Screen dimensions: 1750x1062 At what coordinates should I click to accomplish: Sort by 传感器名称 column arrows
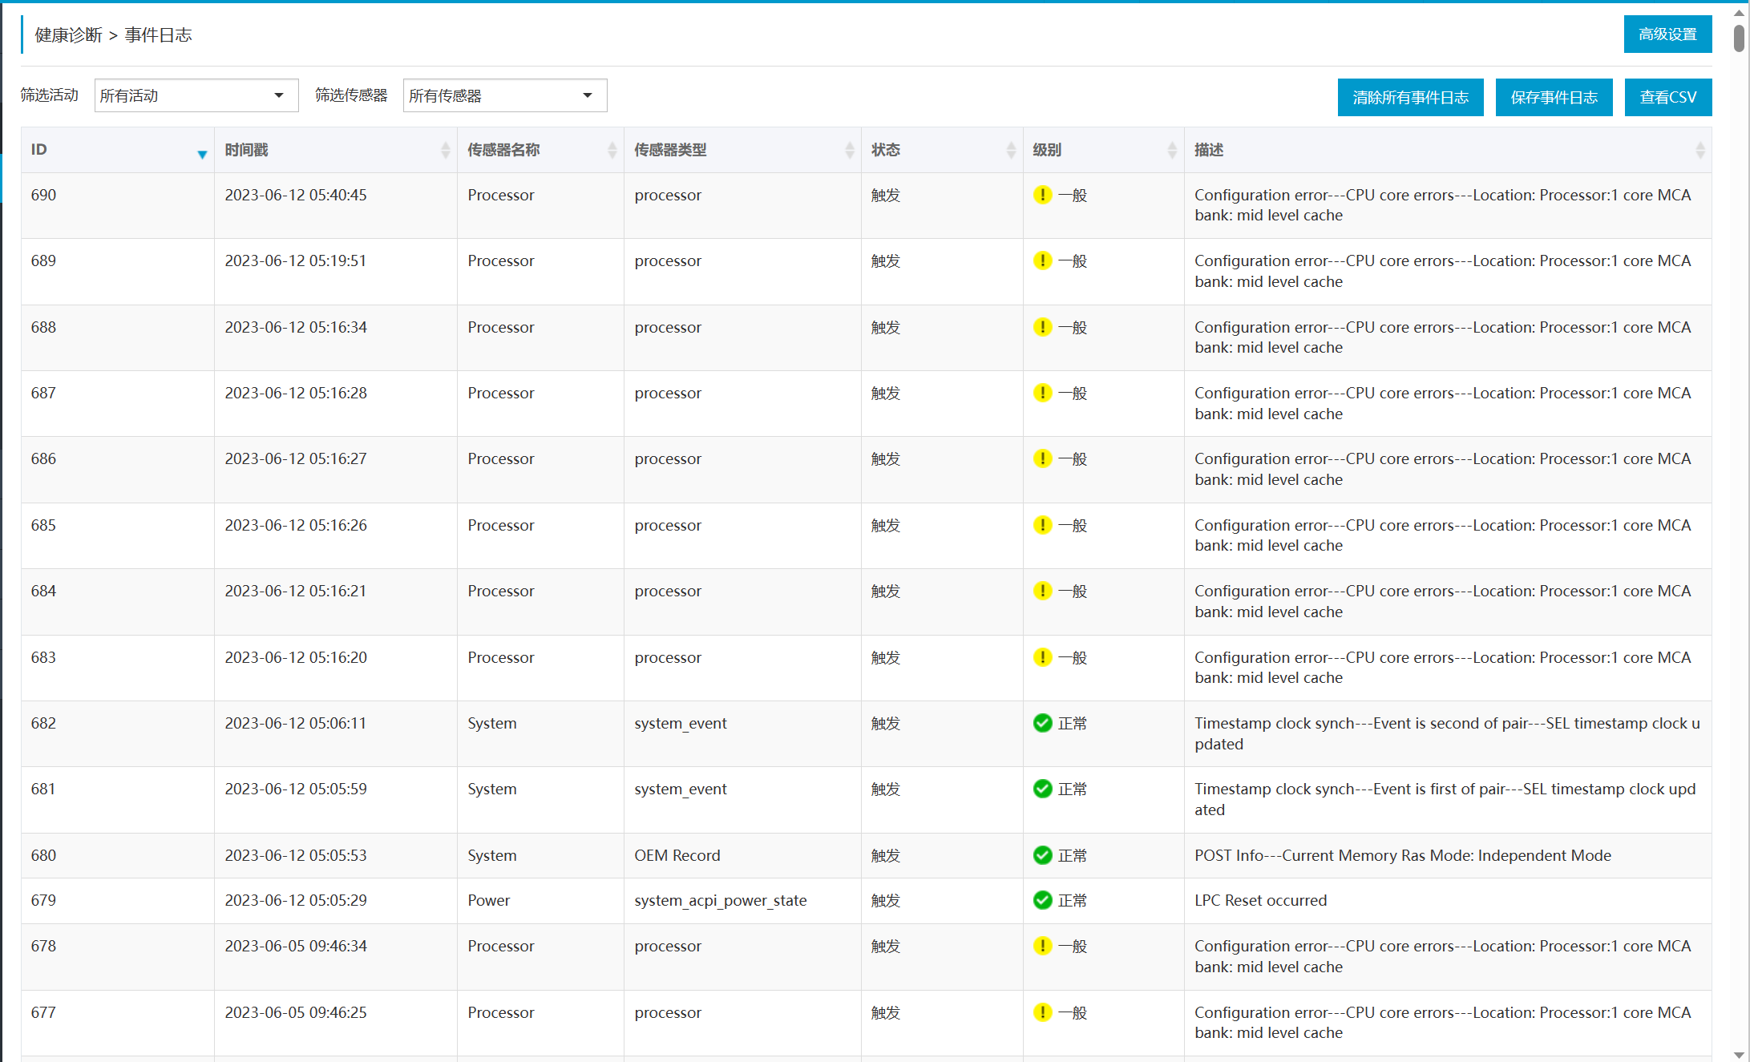(612, 150)
